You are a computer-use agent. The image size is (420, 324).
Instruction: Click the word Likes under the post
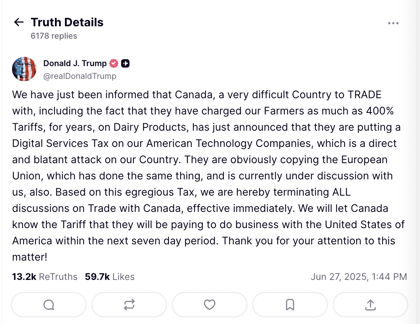[124, 277]
